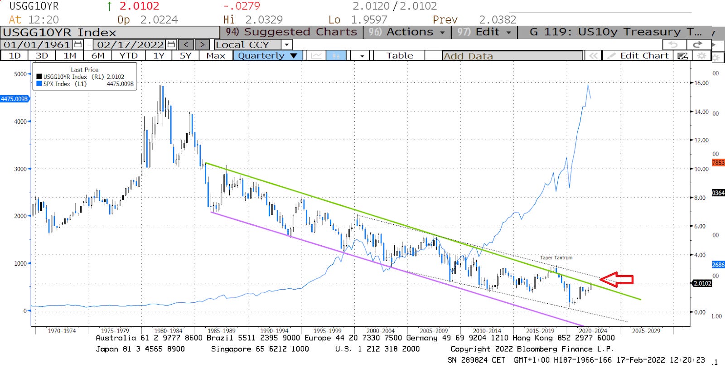Open the chart annotation tool icon

tap(683, 56)
